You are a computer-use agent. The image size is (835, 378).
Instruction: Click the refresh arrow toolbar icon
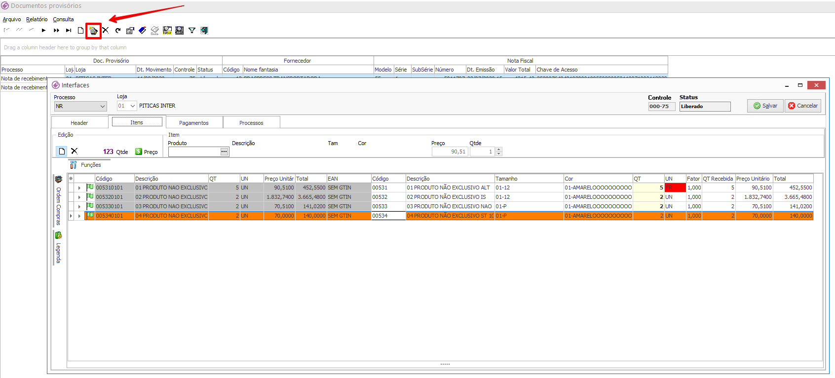118,31
